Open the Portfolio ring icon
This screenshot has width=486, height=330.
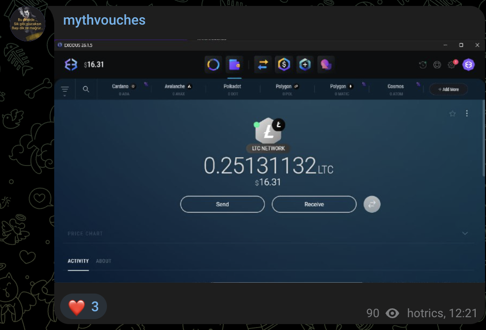[x=213, y=65]
